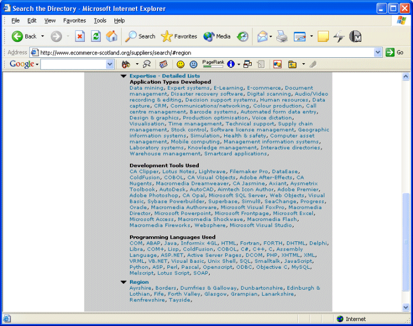The width and height of the screenshot is (413, 326).
Task: Refresh the page with green arrows icon
Action: [x=96, y=36]
